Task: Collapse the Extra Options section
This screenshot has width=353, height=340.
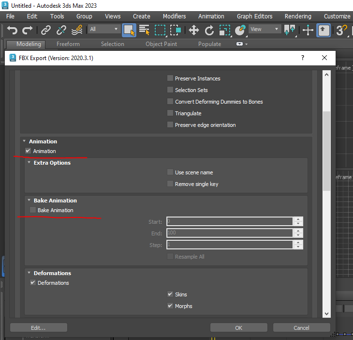Action: [x=29, y=163]
